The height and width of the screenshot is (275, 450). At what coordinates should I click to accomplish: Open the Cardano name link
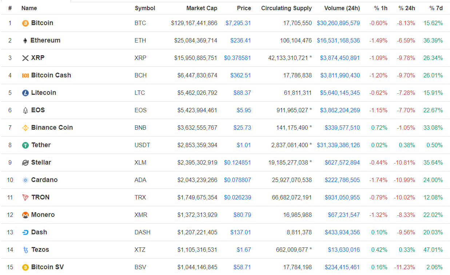click(x=44, y=180)
